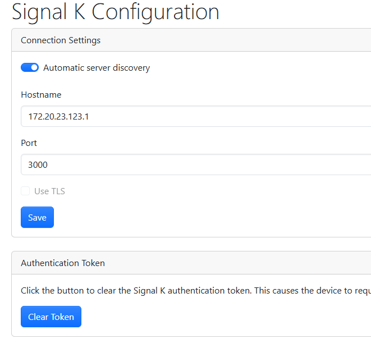Click the Connection Settings card header
Screen dimensions: 371x348
coord(191,40)
